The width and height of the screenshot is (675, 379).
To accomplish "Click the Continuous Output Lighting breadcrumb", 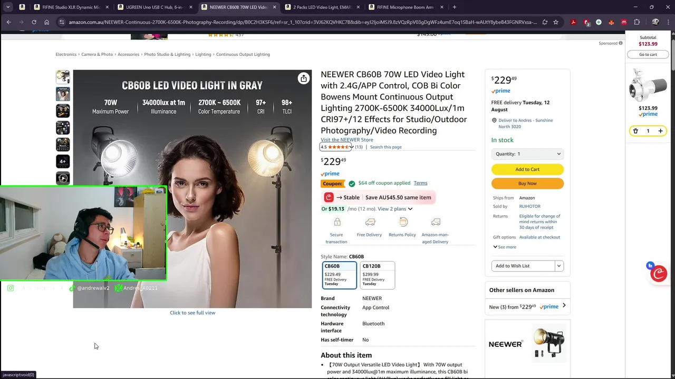I will (x=243, y=54).
